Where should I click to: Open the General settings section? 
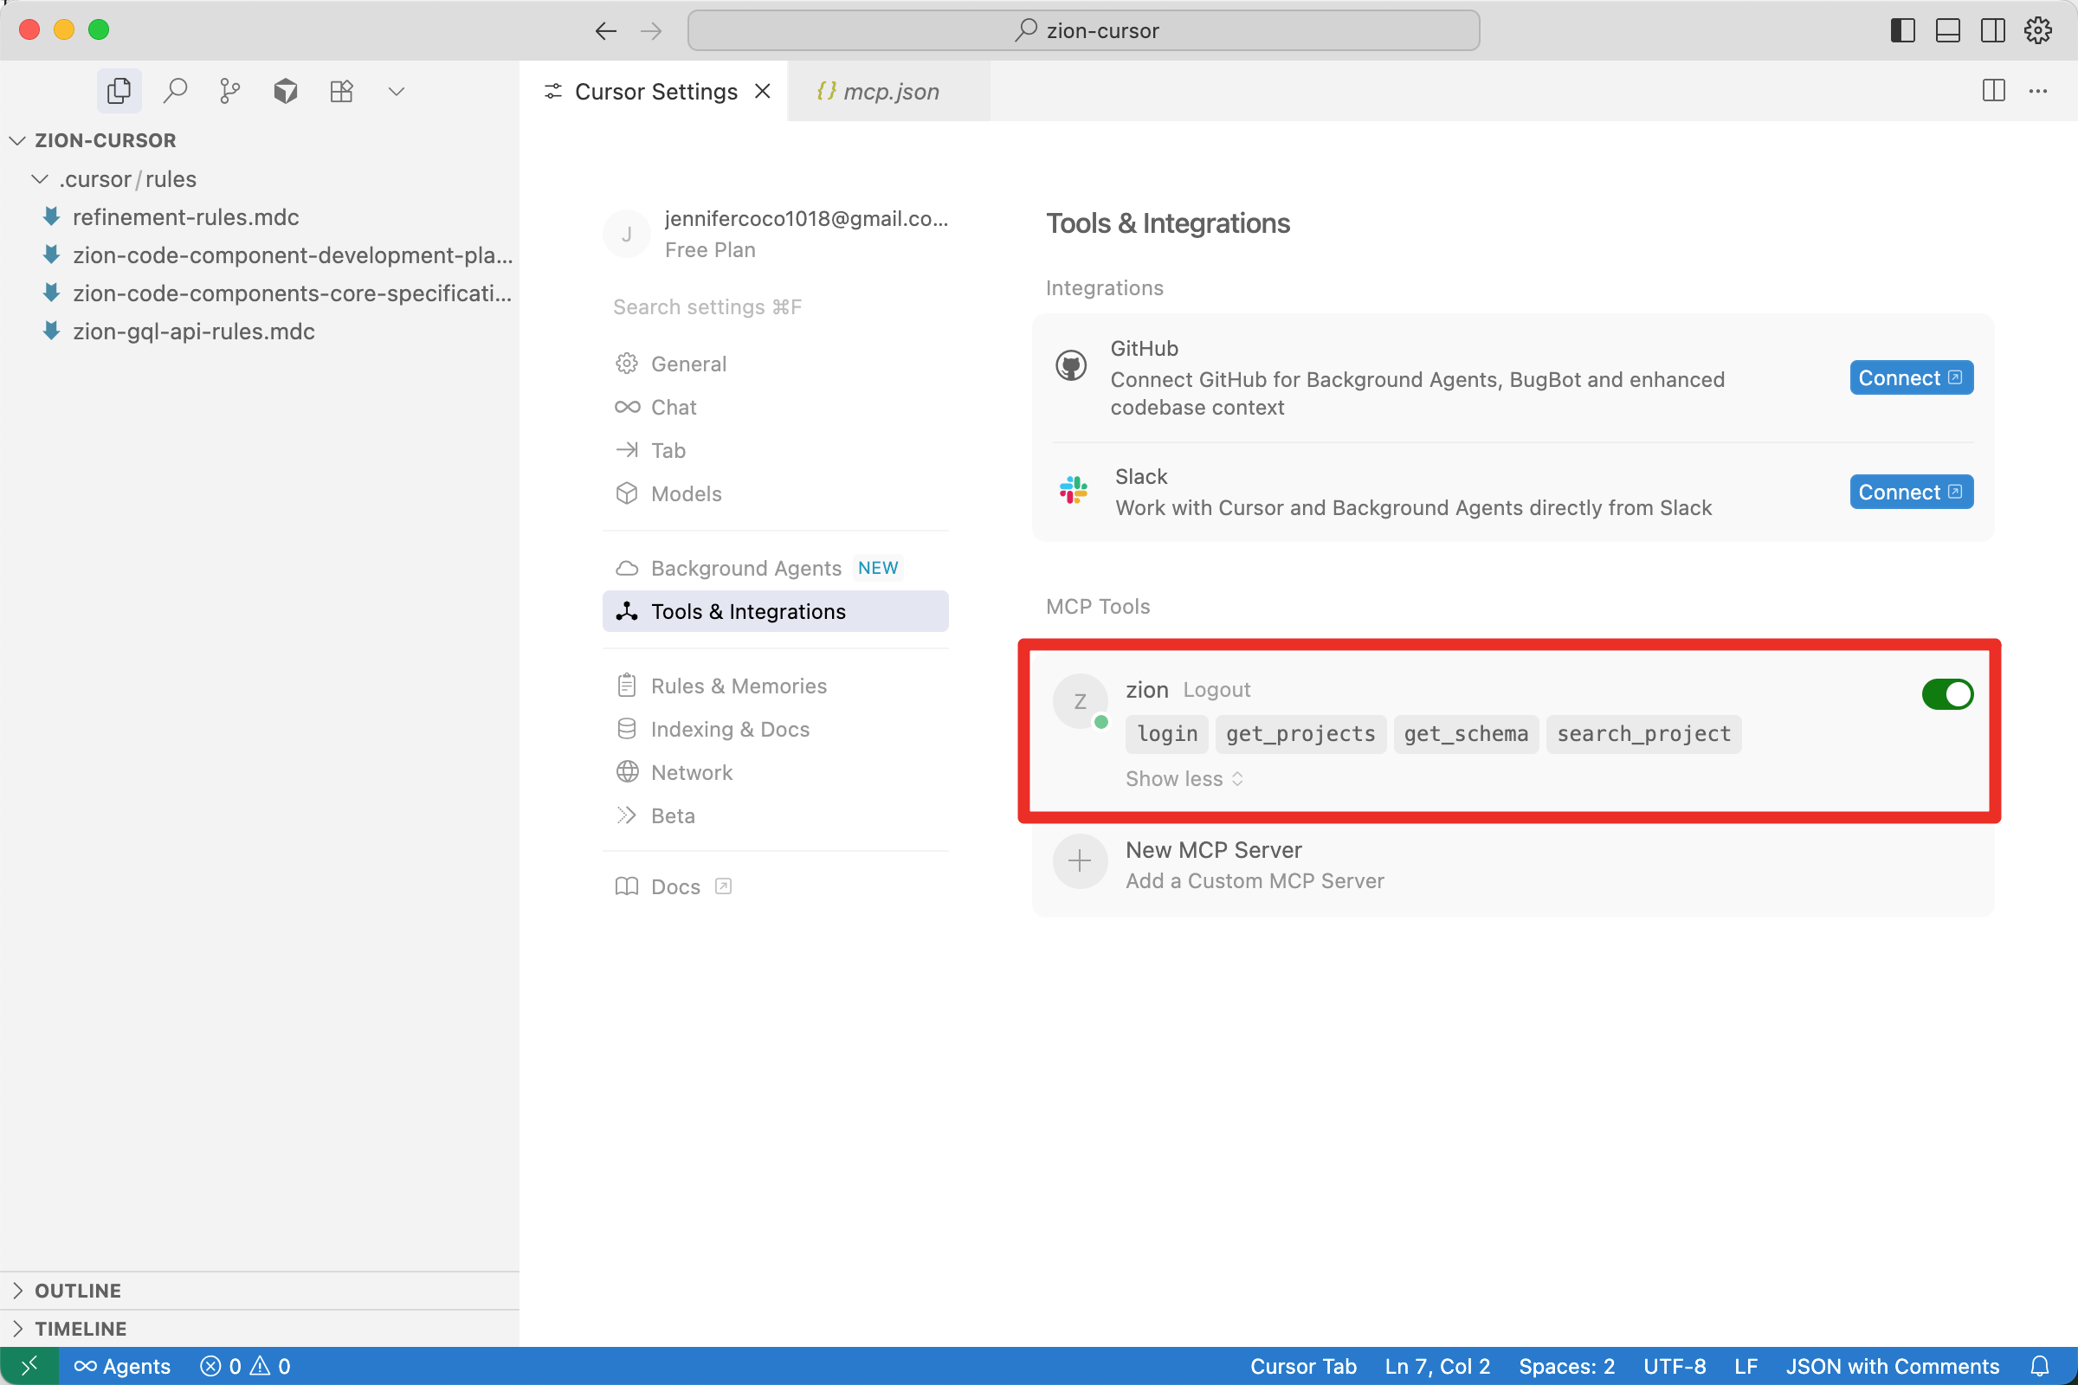(x=776, y=364)
